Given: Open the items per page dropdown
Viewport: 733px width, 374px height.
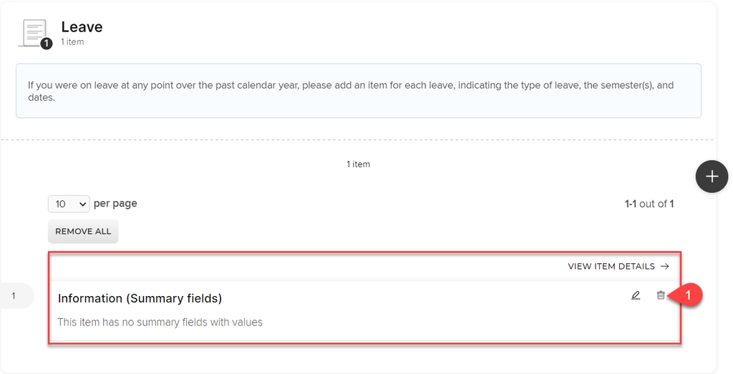Looking at the screenshot, I should click(x=69, y=204).
